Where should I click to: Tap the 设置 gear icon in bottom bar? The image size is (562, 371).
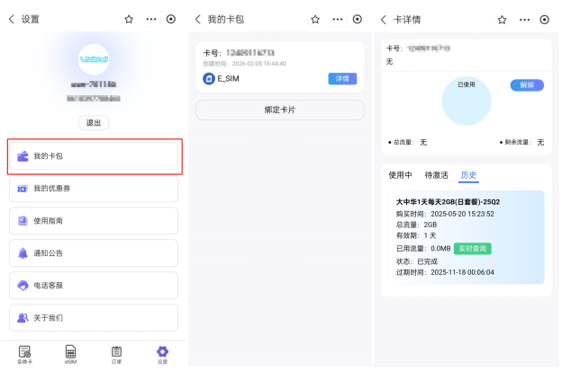click(x=162, y=354)
